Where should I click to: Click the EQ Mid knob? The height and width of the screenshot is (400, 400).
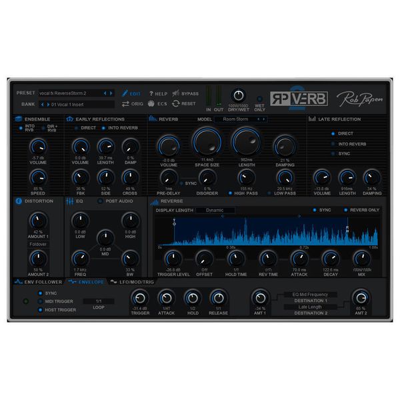[x=105, y=239]
